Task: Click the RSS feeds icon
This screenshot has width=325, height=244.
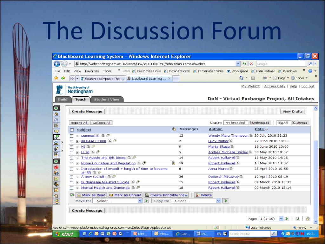Action: tap(253, 78)
